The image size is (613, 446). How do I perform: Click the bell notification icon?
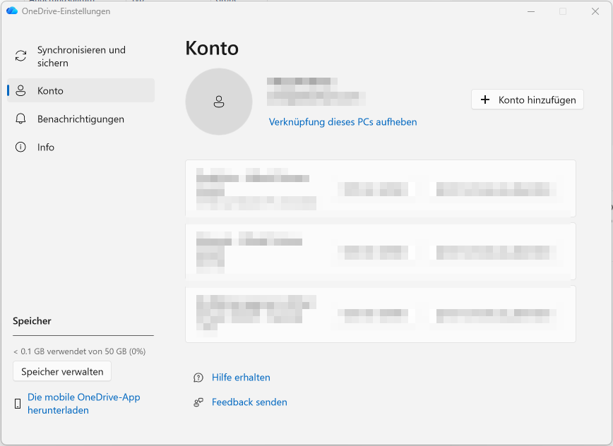coord(21,119)
